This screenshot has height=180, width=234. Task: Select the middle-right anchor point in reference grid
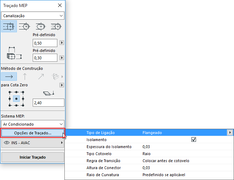click(x=23, y=99)
